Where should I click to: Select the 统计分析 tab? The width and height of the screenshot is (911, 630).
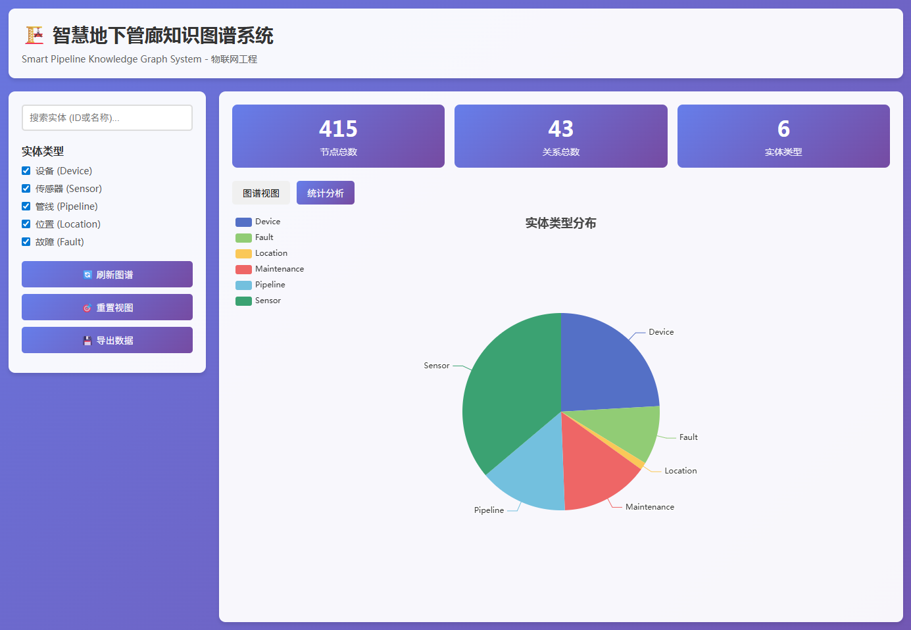(326, 193)
